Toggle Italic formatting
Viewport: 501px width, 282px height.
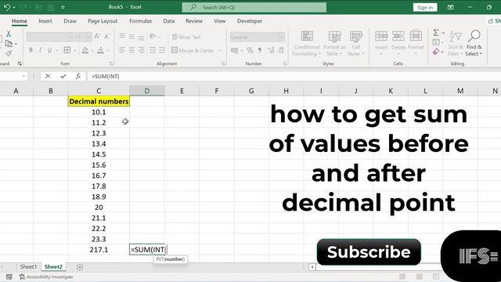pos(40,50)
